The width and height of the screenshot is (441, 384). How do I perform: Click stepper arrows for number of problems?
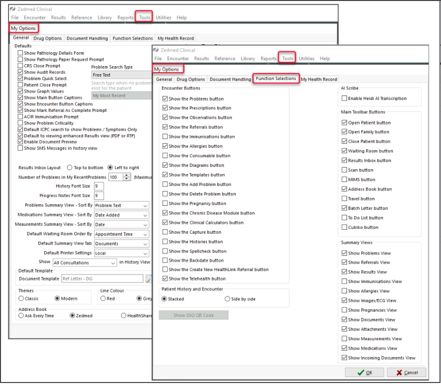pyautogui.click(x=127, y=177)
